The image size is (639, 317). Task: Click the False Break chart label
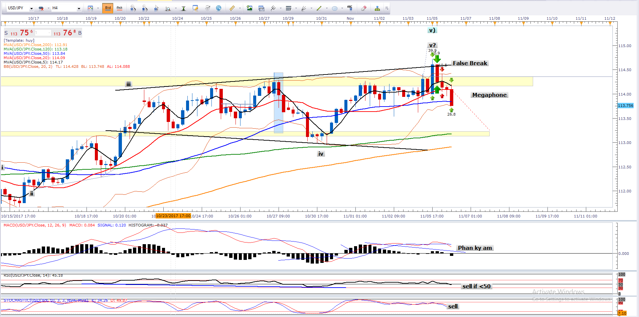pyautogui.click(x=470, y=63)
